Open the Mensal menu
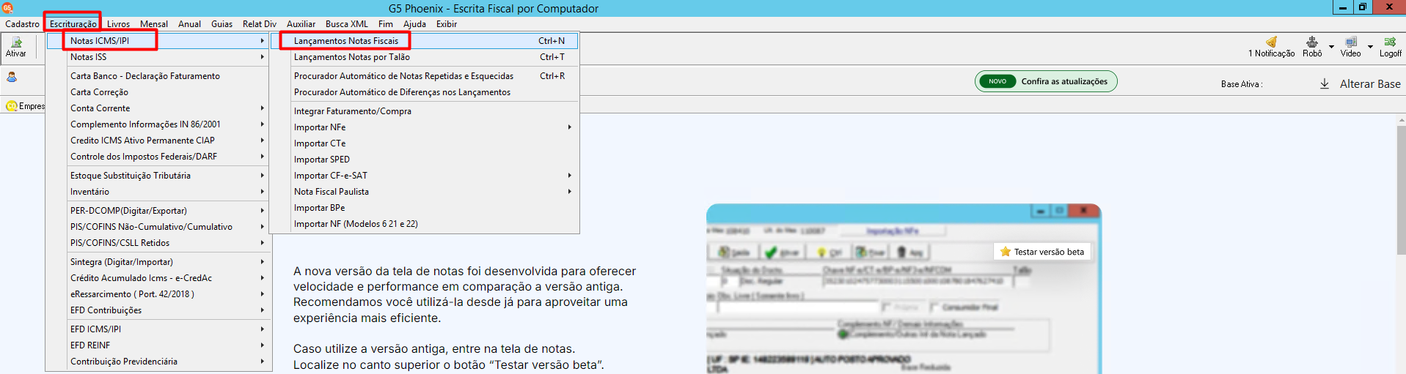Screen dimensions: 1406x374 tap(154, 24)
